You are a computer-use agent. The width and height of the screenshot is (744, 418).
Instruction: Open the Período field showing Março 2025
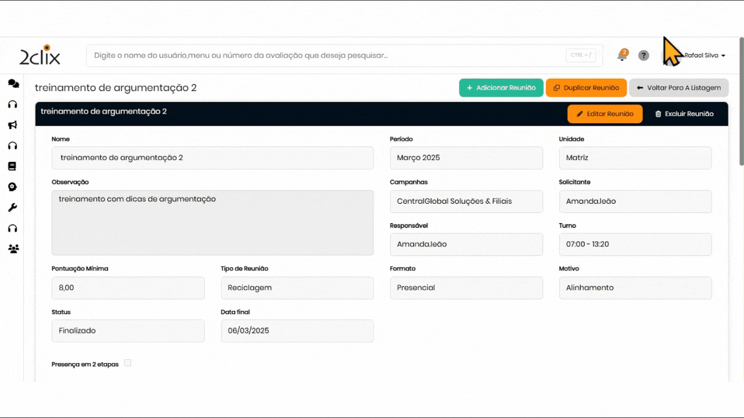tap(466, 158)
